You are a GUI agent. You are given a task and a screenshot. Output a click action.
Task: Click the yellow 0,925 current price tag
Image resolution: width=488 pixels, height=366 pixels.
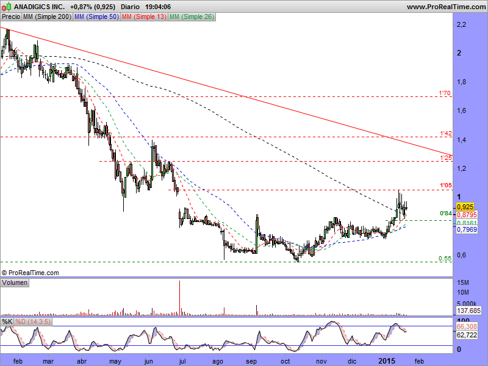pos(465,207)
